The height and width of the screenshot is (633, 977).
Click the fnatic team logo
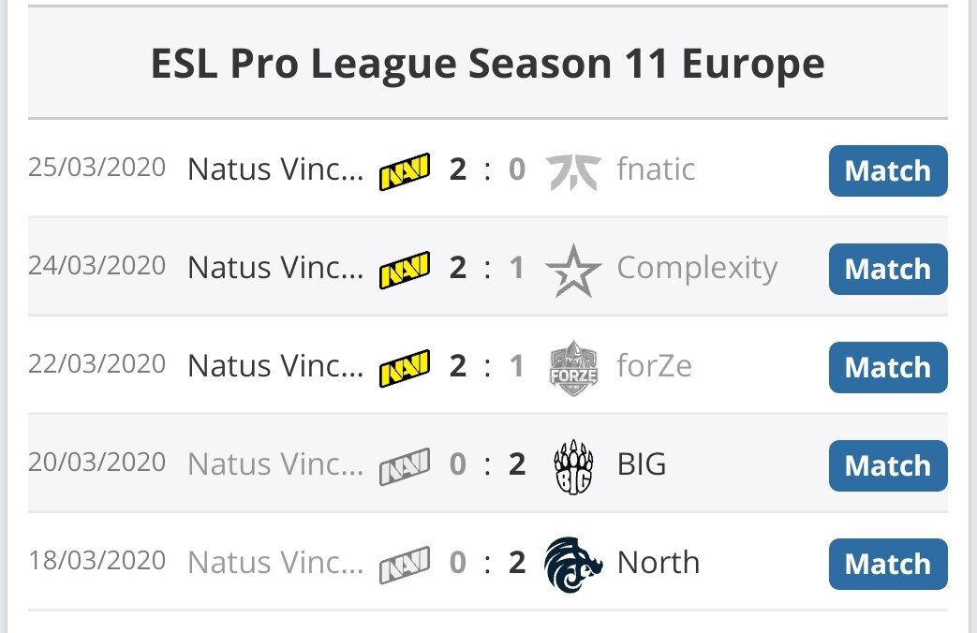click(573, 172)
